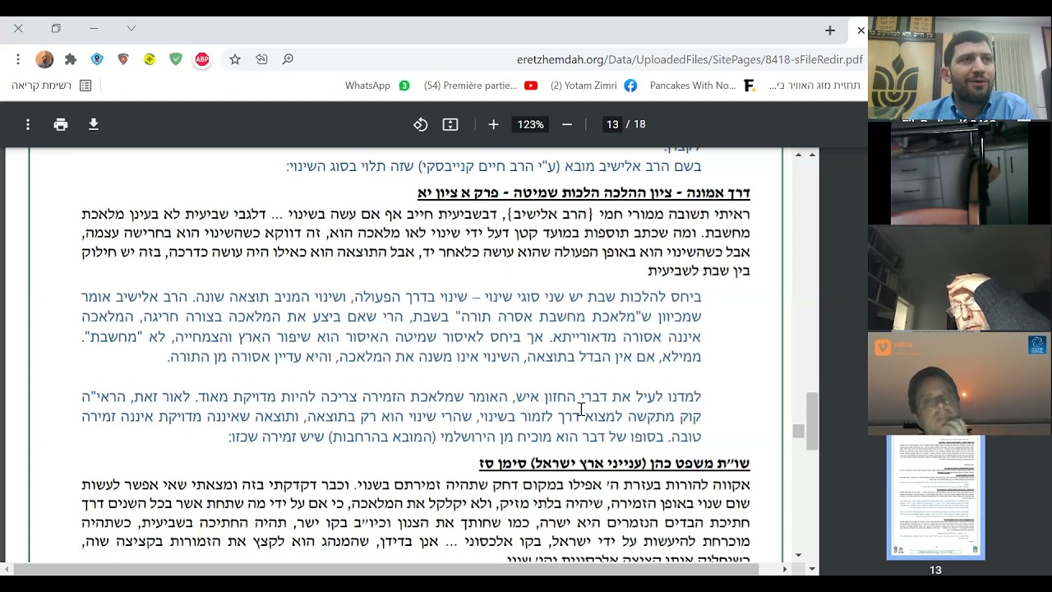Zoom in with the plus icon

pos(493,124)
